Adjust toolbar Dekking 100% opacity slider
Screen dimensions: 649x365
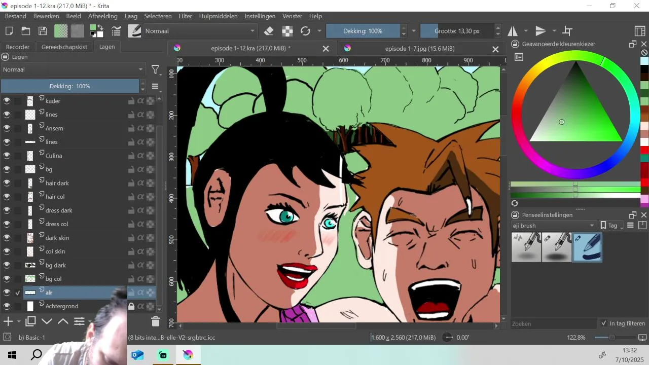point(363,31)
